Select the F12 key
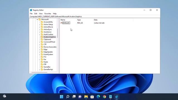178x100 pixels. [45, 57]
